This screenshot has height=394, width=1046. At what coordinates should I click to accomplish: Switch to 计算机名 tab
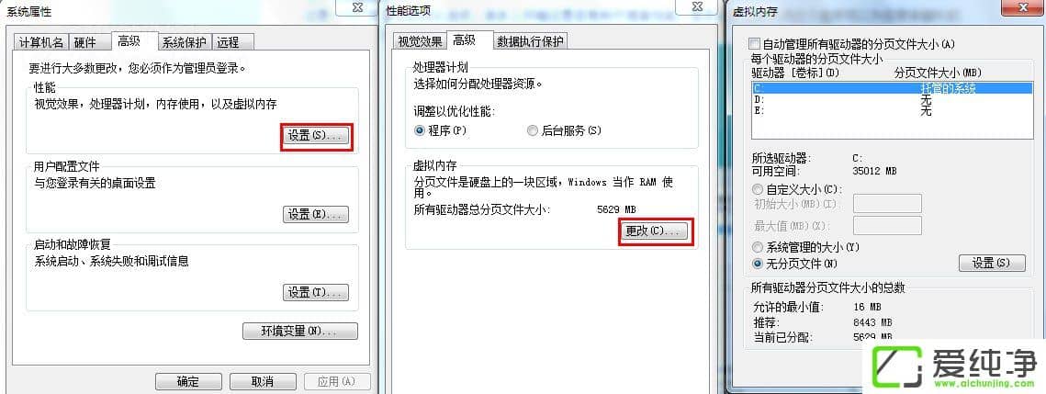41,42
